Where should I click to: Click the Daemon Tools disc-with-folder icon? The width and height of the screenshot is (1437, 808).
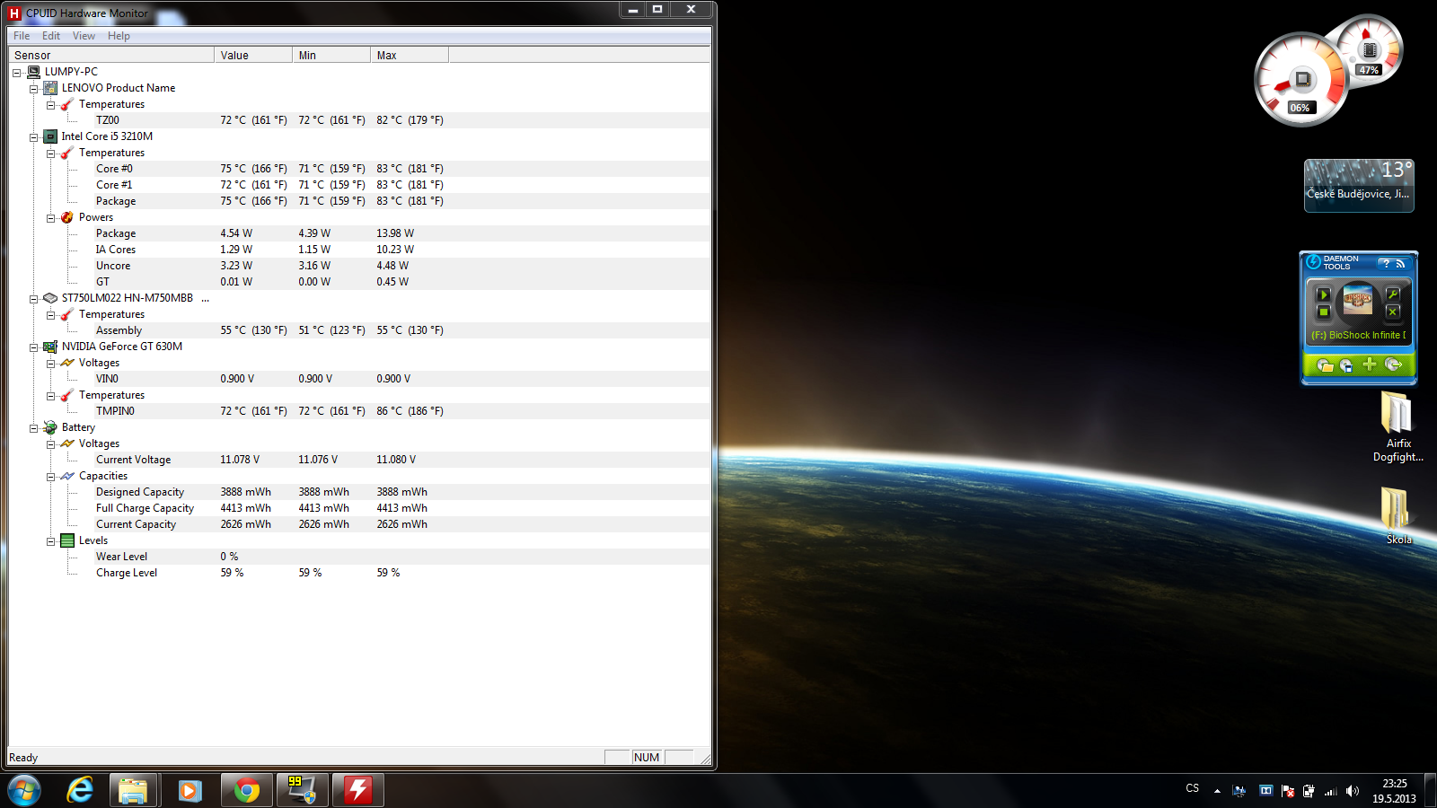[x=1325, y=364]
